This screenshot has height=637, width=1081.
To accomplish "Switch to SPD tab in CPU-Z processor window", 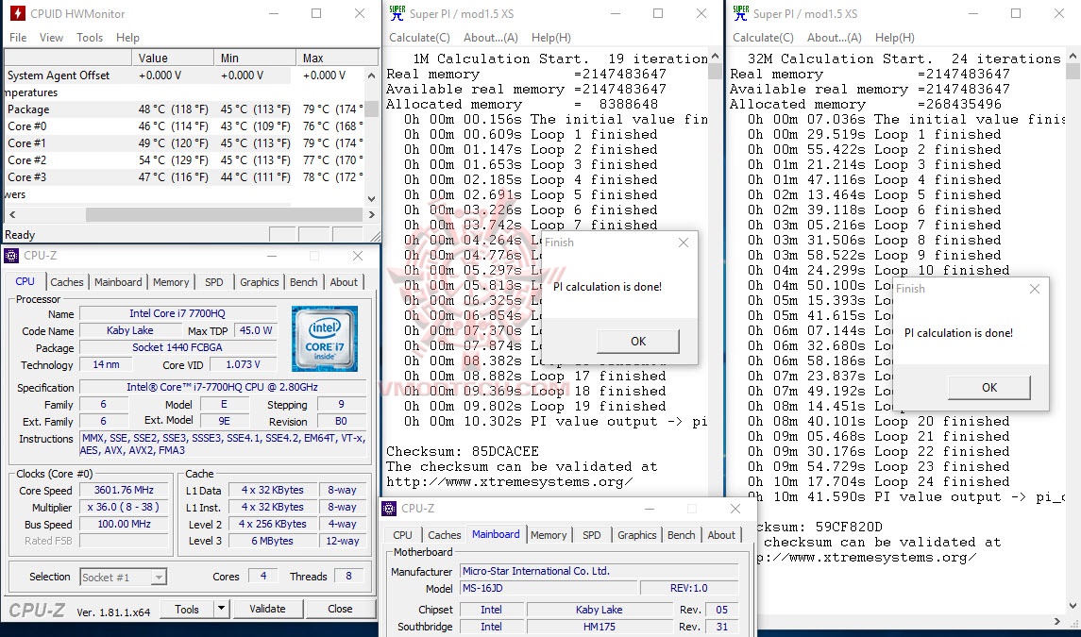I will (x=213, y=282).
